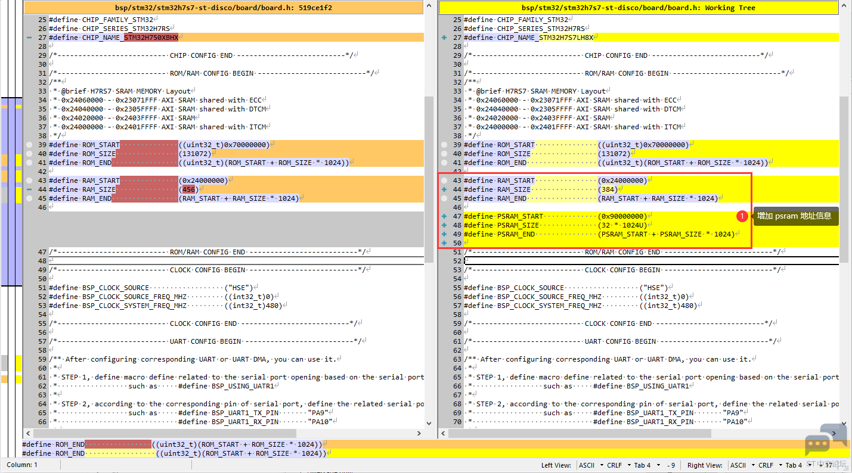Click minus marker beside left RAM_SIZE (456) line

tap(29, 189)
